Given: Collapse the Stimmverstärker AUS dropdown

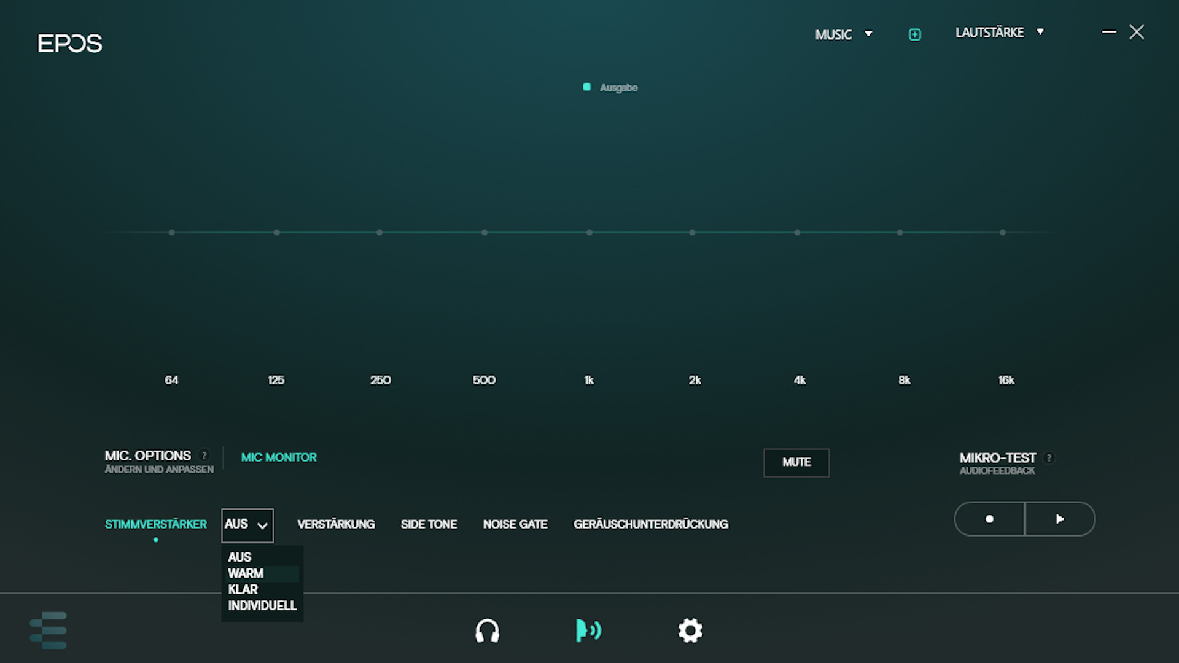Looking at the screenshot, I should coord(247,525).
